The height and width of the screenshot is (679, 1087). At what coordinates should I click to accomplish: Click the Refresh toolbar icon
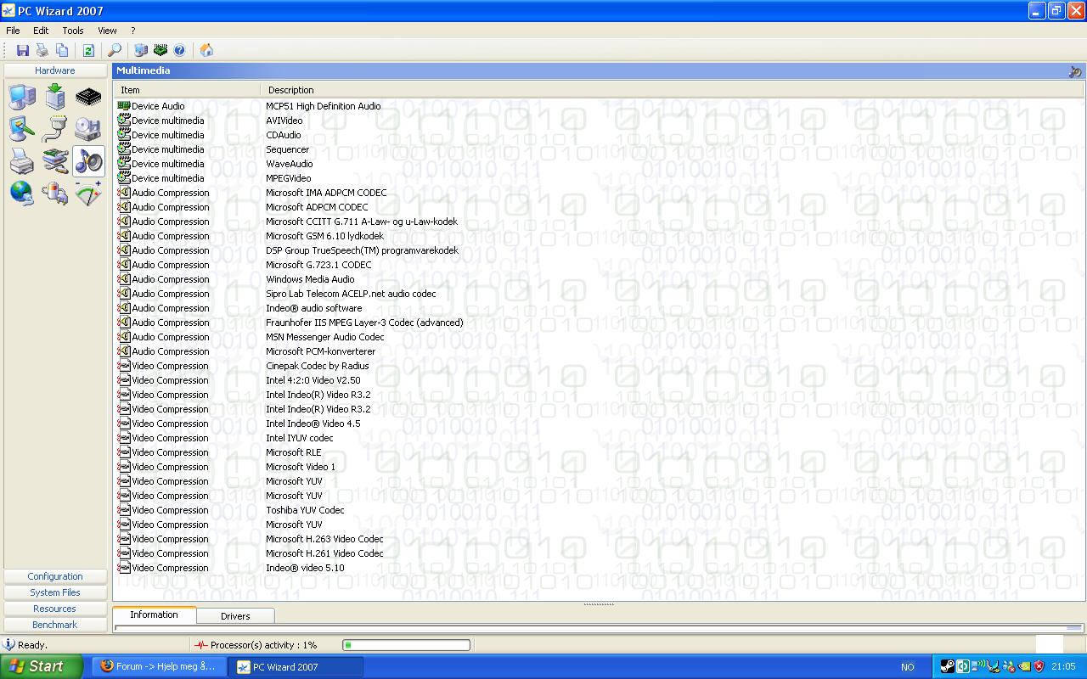87,50
